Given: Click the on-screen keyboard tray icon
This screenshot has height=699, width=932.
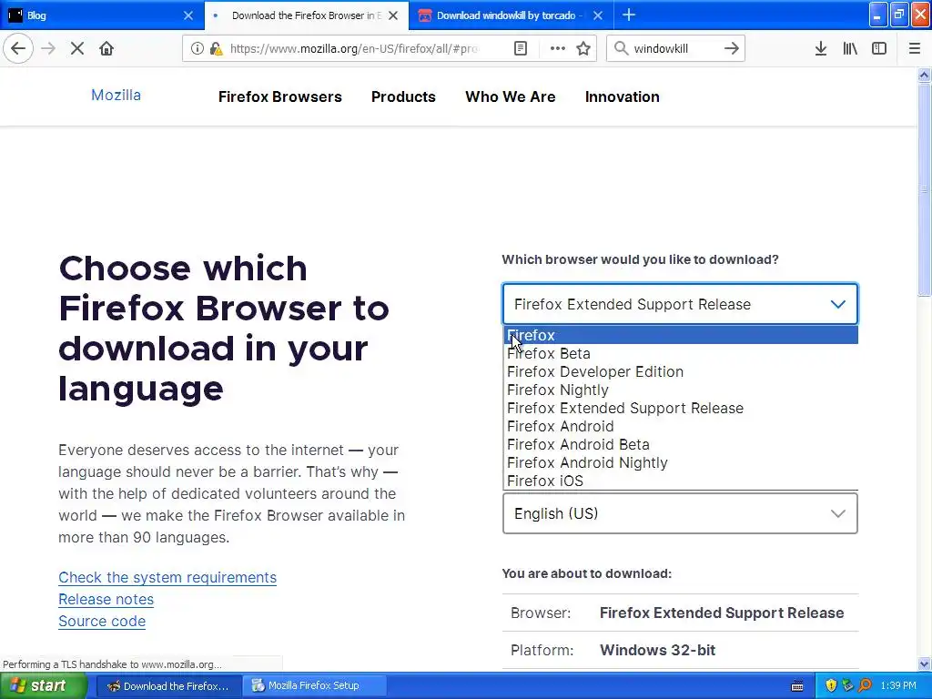Looking at the screenshot, I should 797,686.
